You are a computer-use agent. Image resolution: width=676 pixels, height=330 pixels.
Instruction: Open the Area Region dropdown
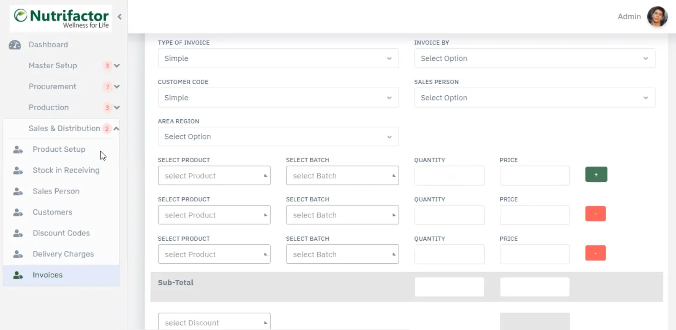click(278, 137)
